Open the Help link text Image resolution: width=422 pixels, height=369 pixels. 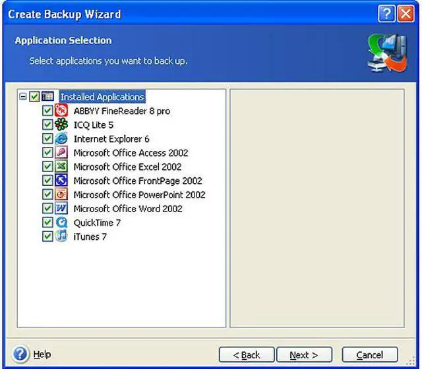pyautogui.click(x=42, y=355)
